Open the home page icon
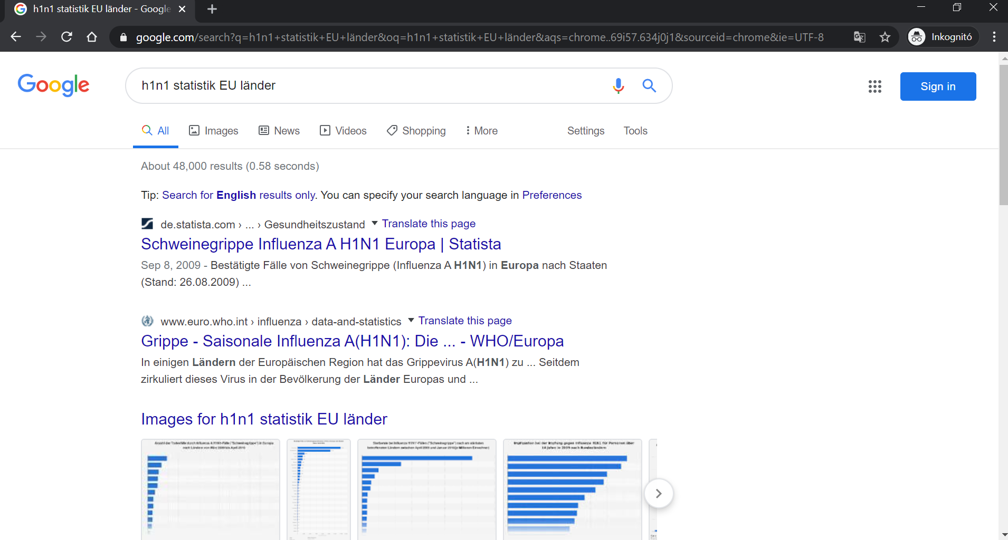 pos(92,37)
